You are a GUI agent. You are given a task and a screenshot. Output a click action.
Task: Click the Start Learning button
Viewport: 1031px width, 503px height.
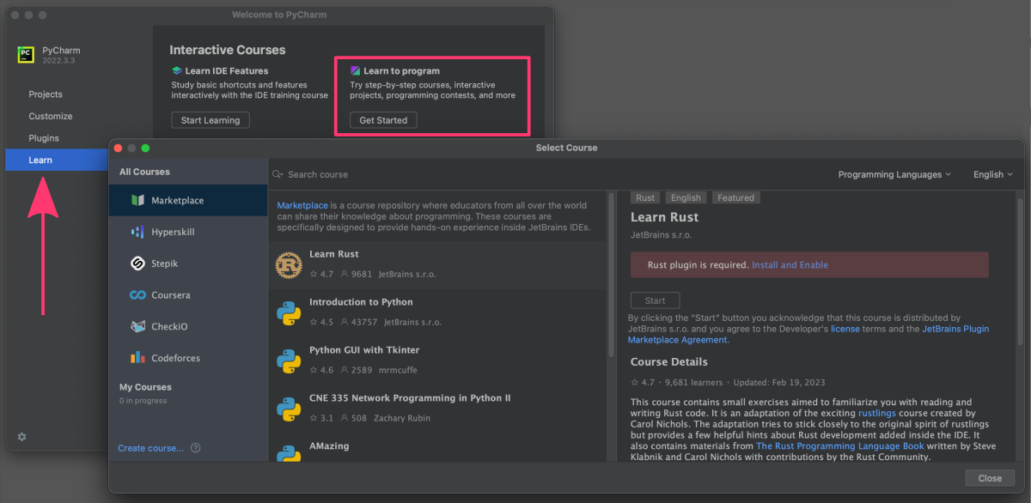[210, 120]
